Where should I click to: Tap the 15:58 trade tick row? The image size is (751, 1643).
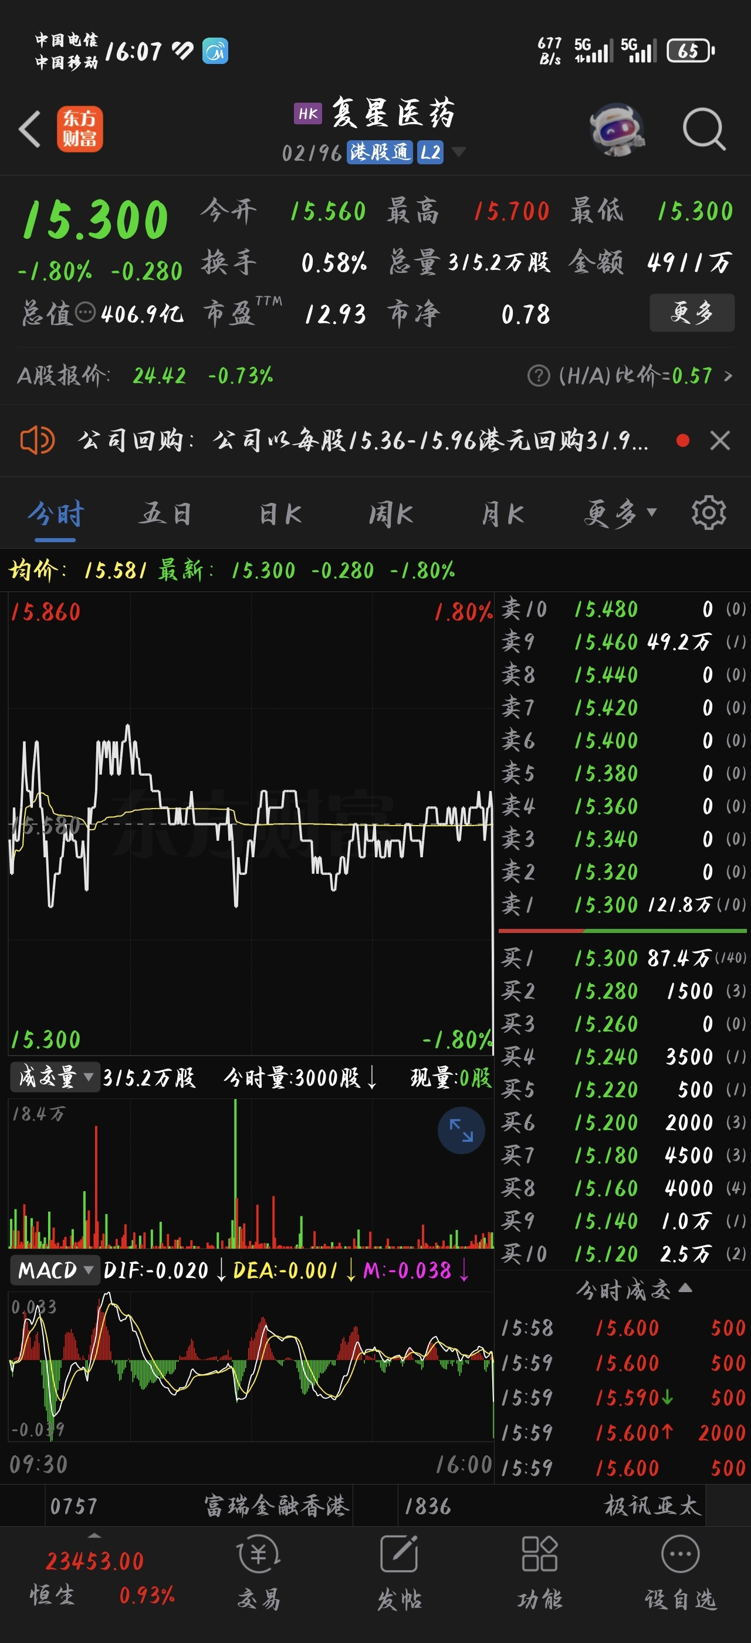[623, 1328]
